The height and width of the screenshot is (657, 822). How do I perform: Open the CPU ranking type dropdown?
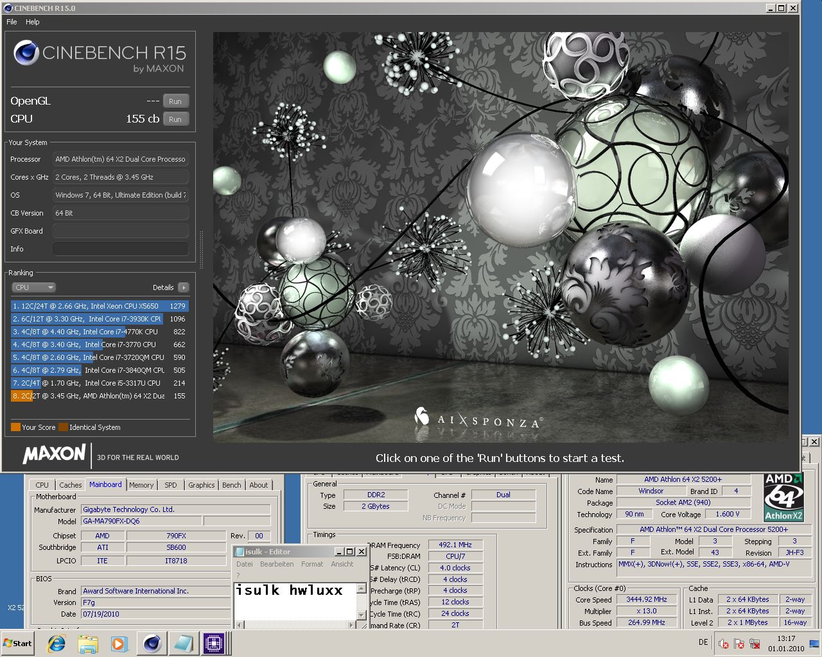[x=33, y=287]
